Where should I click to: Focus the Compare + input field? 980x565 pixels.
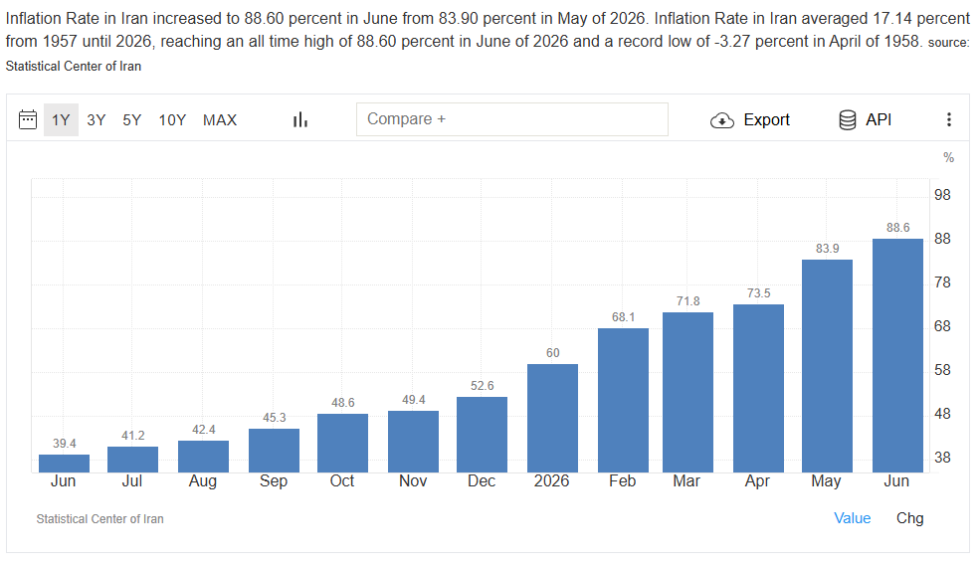click(511, 119)
